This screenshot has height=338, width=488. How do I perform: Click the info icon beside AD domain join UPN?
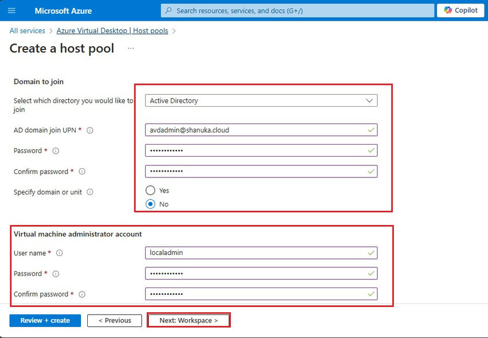[90, 130]
